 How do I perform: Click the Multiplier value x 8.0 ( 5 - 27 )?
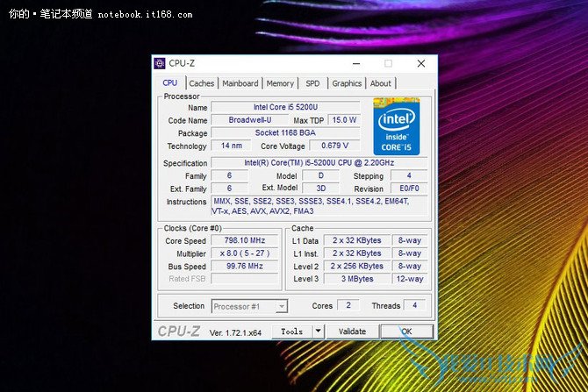click(x=245, y=253)
